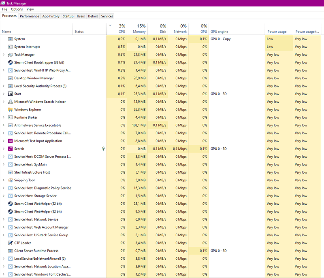Click the Microsoft Windows Search Indexer icon
The width and height of the screenshot is (324, 278).
(x=11, y=102)
